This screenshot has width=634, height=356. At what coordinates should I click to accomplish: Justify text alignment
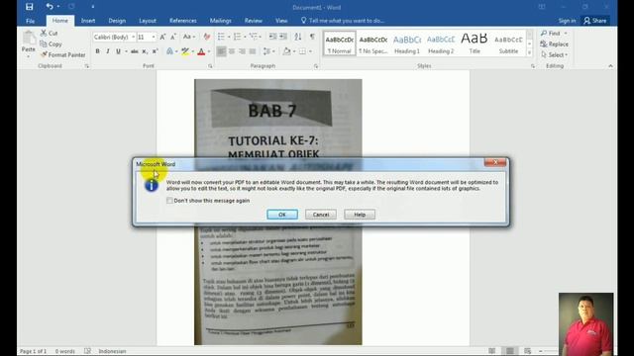coord(253,51)
